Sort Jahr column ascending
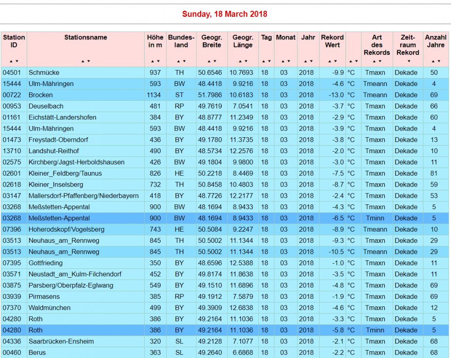451x358 pixels. pos(306,62)
